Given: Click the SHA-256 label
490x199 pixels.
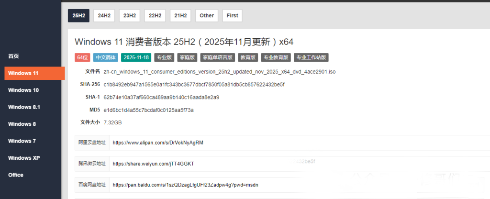Looking at the screenshot, I should coord(90,84).
